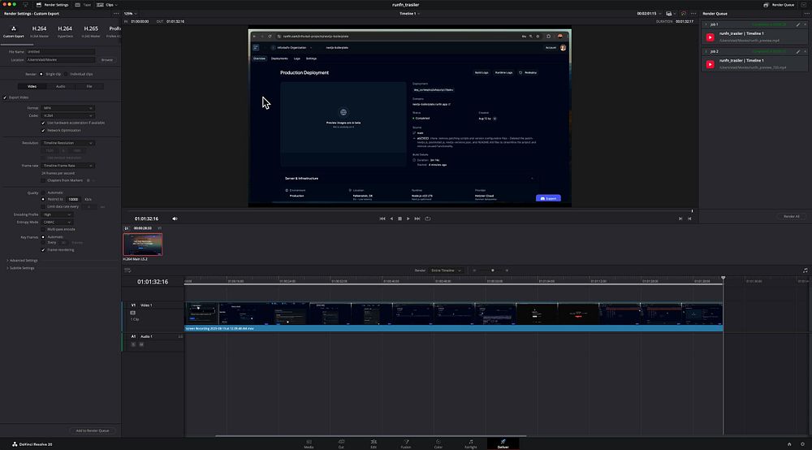Click Add to Render Queue button

tap(93, 431)
